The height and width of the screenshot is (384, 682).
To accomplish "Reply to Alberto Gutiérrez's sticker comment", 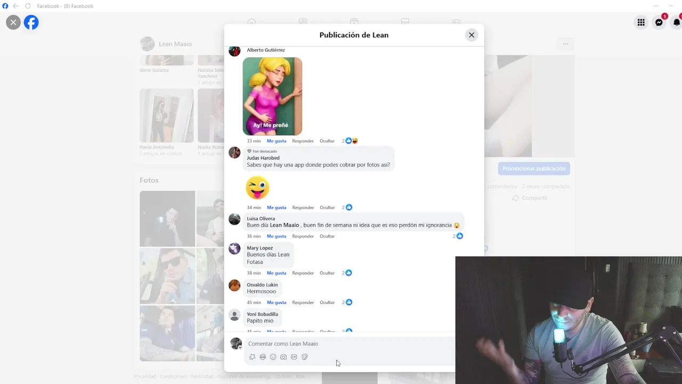I will (303, 141).
